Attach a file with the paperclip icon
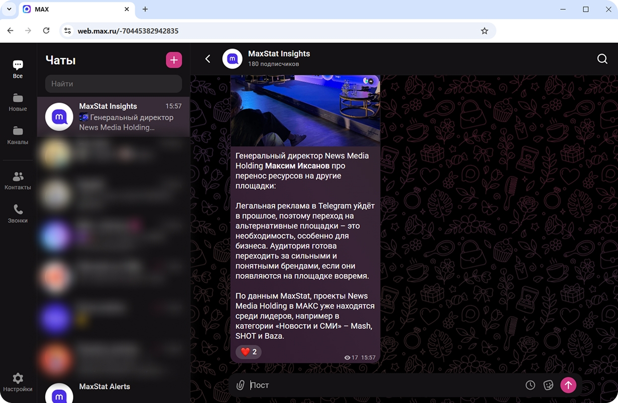The image size is (618, 403). coord(240,385)
